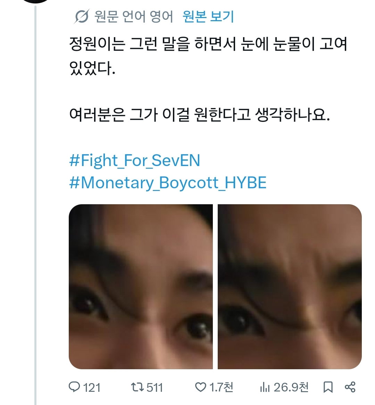The height and width of the screenshot is (405, 375).
Task: Click the sentence 여러분은 그가 이걸 원한다고 생각하나요
Action: tap(199, 114)
